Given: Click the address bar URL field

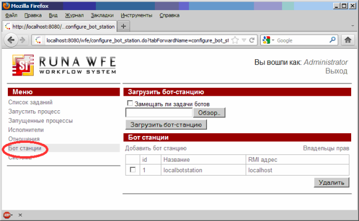Looking at the screenshot, I should (x=137, y=40).
